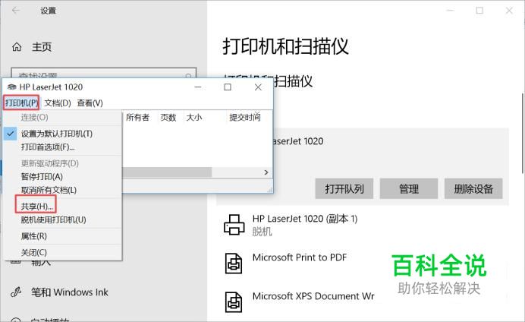Select HP LaserJet 1020 (副本 1) printer icon
This screenshot has height=322, width=525.
pos(234,225)
